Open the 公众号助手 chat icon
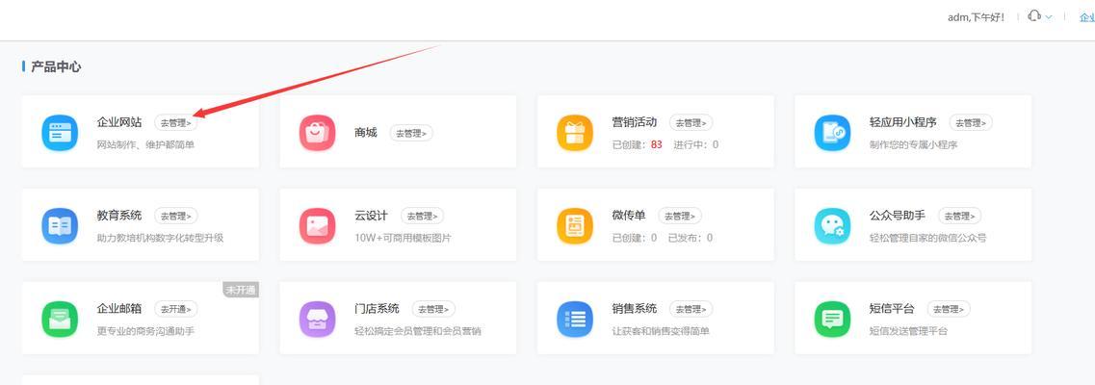 tap(832, 226)
